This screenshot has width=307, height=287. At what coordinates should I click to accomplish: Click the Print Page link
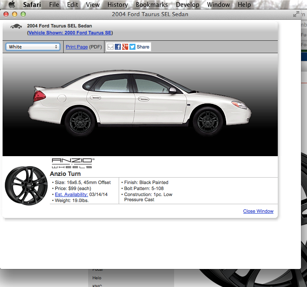point(77,47)
